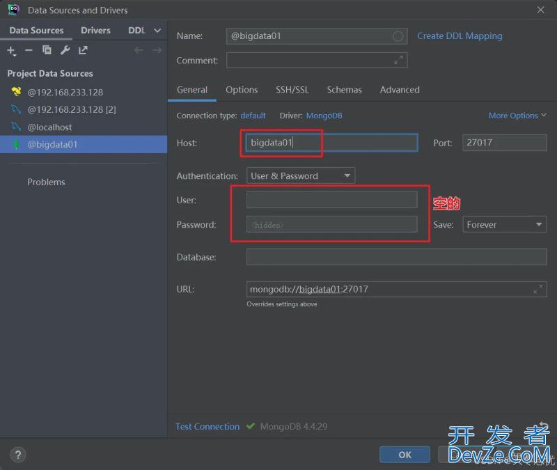This screenshot has height=470, width=557.
Task: Click Create DDL Mapping link
Action: (x=460, y=36)
